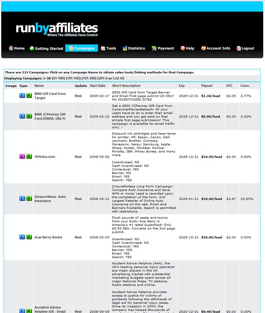This screenshot has width=265, height=313.
Task: Show campaigns (201+)
Action: 102,78
